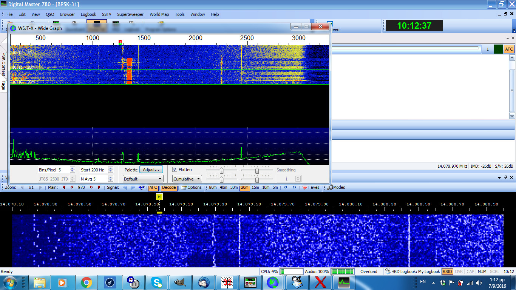Open the SuperSweeper menu
Viewport: 516px width, 290px height.
click(x=130, y=14)
